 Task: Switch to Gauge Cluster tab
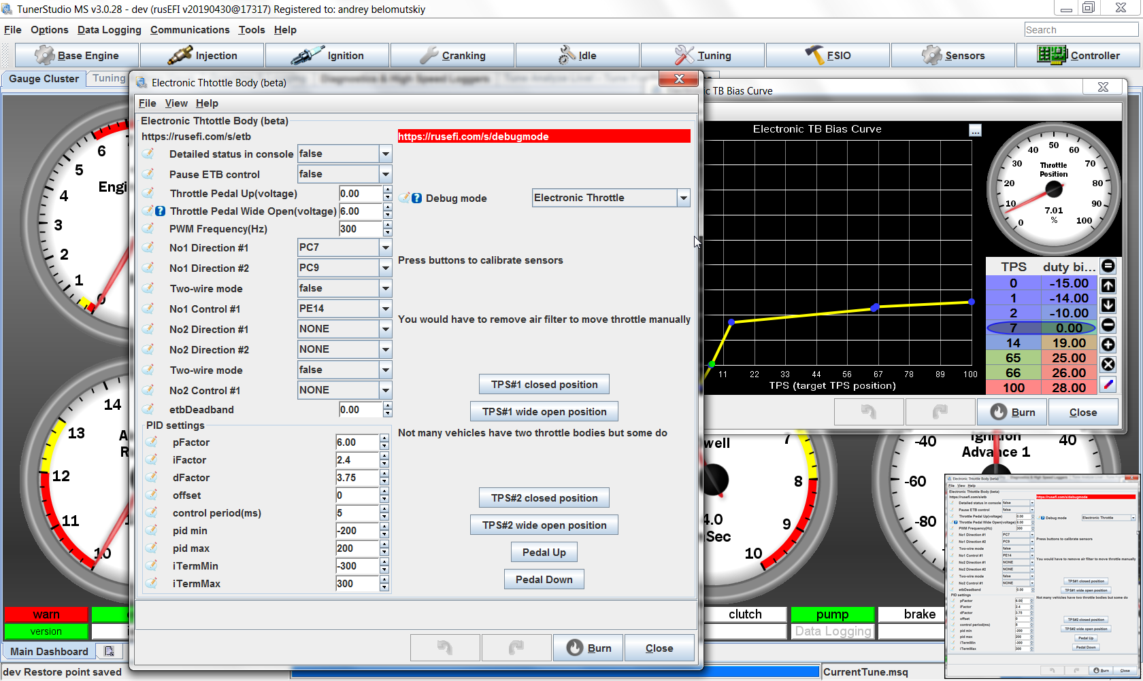coord(44,79)
